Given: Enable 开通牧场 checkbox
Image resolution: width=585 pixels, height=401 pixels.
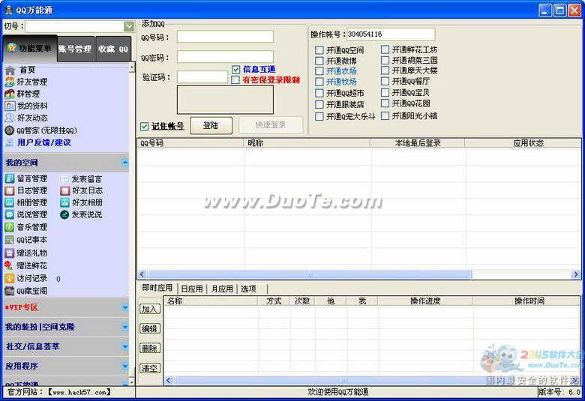Looking at the screenshot, I should (319, 82).
